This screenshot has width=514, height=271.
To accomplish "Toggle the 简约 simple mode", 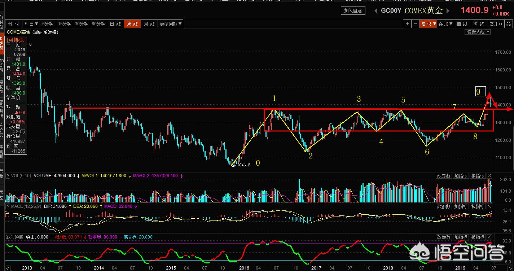I will 479,24.
